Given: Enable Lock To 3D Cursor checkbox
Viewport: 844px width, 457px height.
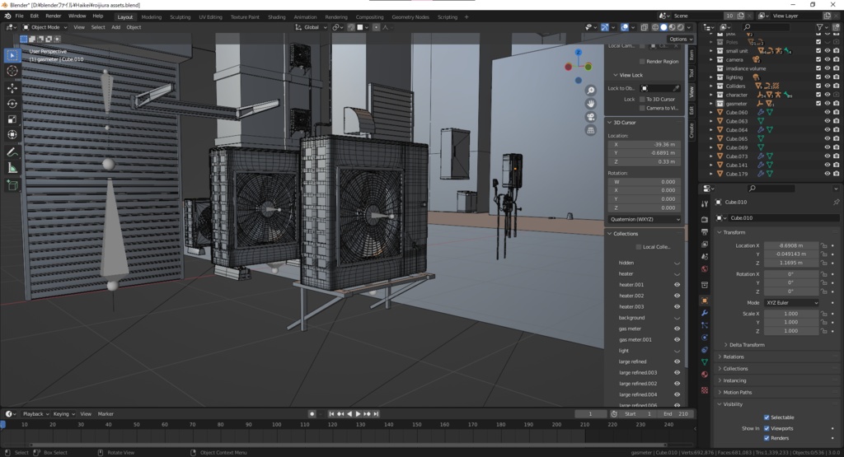Looking at the screenshot, I should pyautogui.click(x=642, y=99).
